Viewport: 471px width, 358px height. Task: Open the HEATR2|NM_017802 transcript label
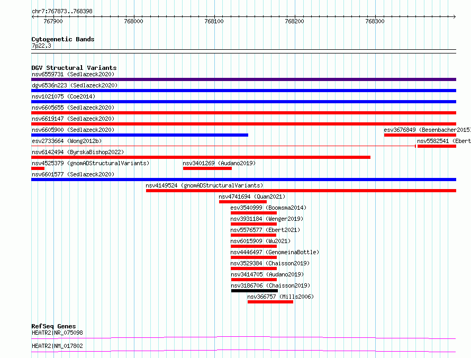coord(57,346)
